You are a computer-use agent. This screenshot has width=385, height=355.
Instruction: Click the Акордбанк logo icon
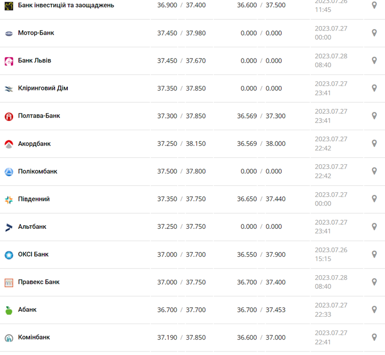(9, 144)
